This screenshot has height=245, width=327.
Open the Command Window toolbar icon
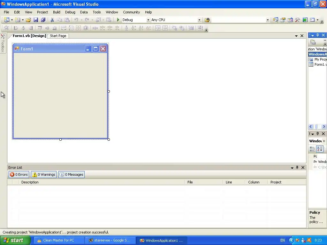click(x=312, y=20)
